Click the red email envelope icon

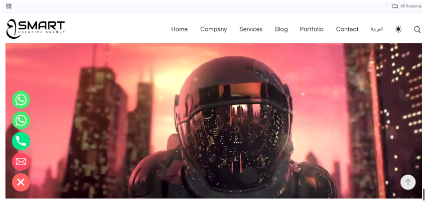(x=21, y=162)
